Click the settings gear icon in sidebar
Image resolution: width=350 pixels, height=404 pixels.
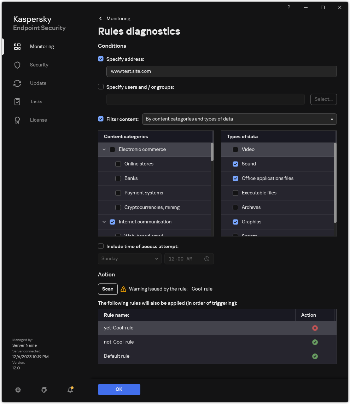[18, 390]
